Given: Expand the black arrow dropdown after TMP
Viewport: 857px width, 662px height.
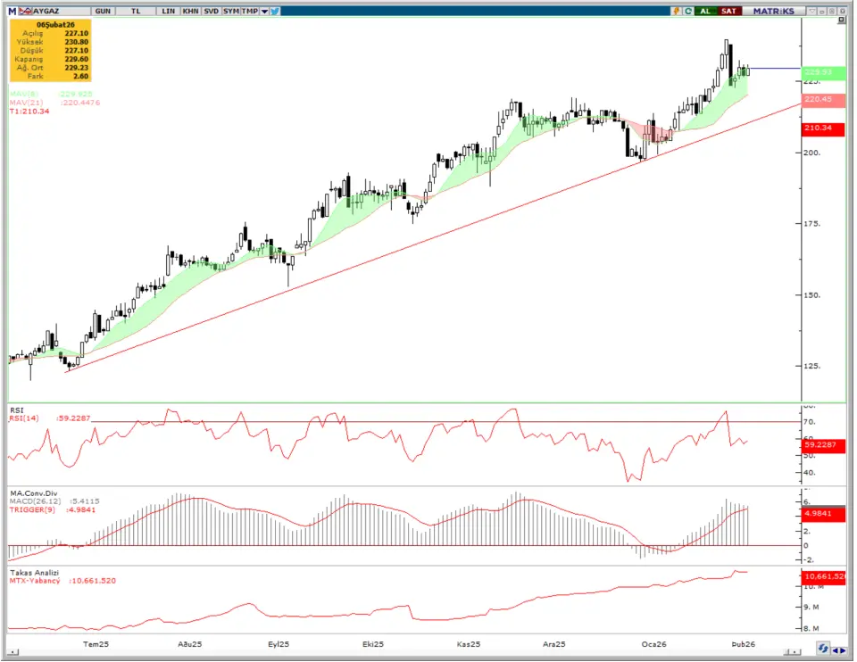Looking at the screenshot, I should point(263,11).
